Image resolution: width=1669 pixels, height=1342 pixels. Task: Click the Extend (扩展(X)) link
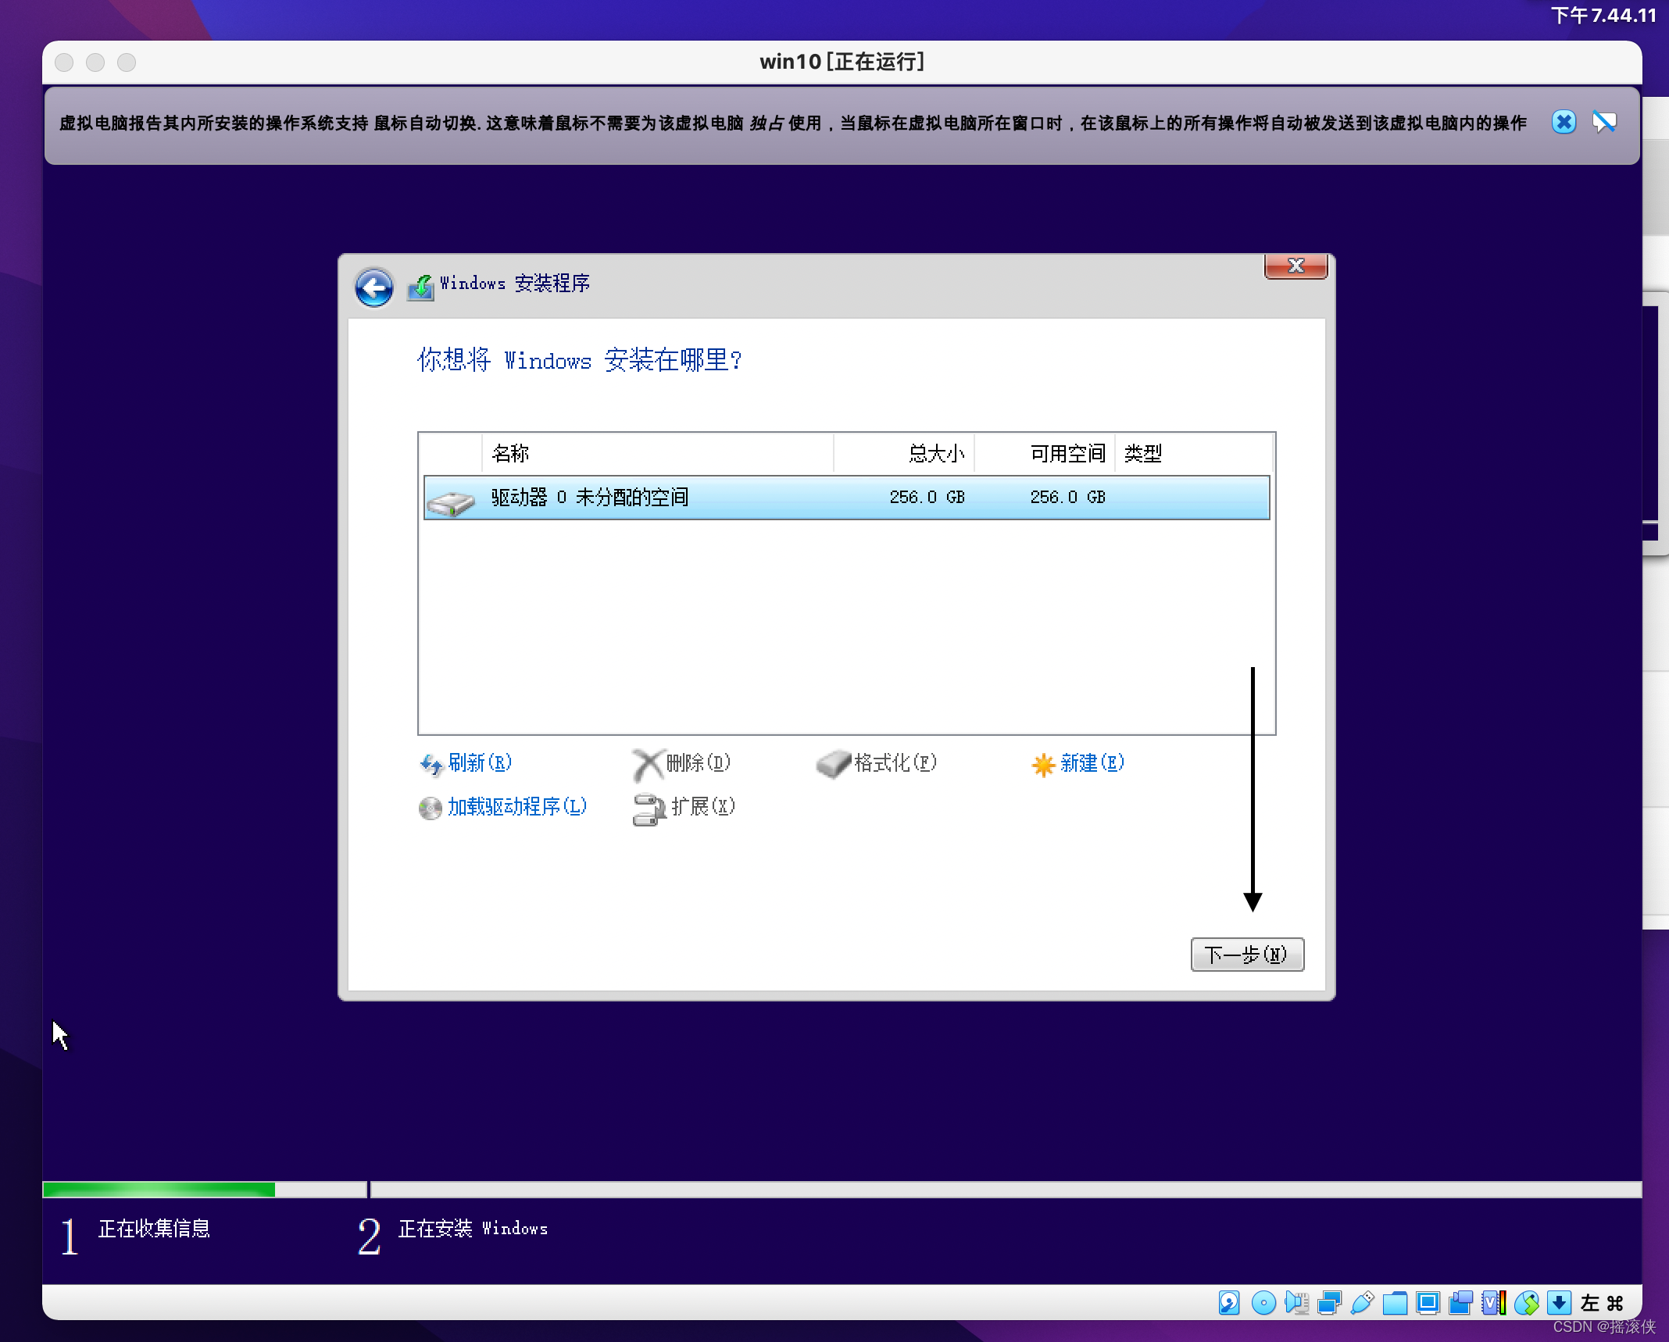pos(703,807)
